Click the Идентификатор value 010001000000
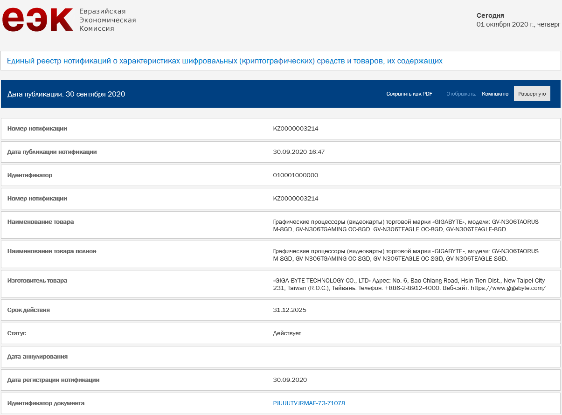 (295, 175)
